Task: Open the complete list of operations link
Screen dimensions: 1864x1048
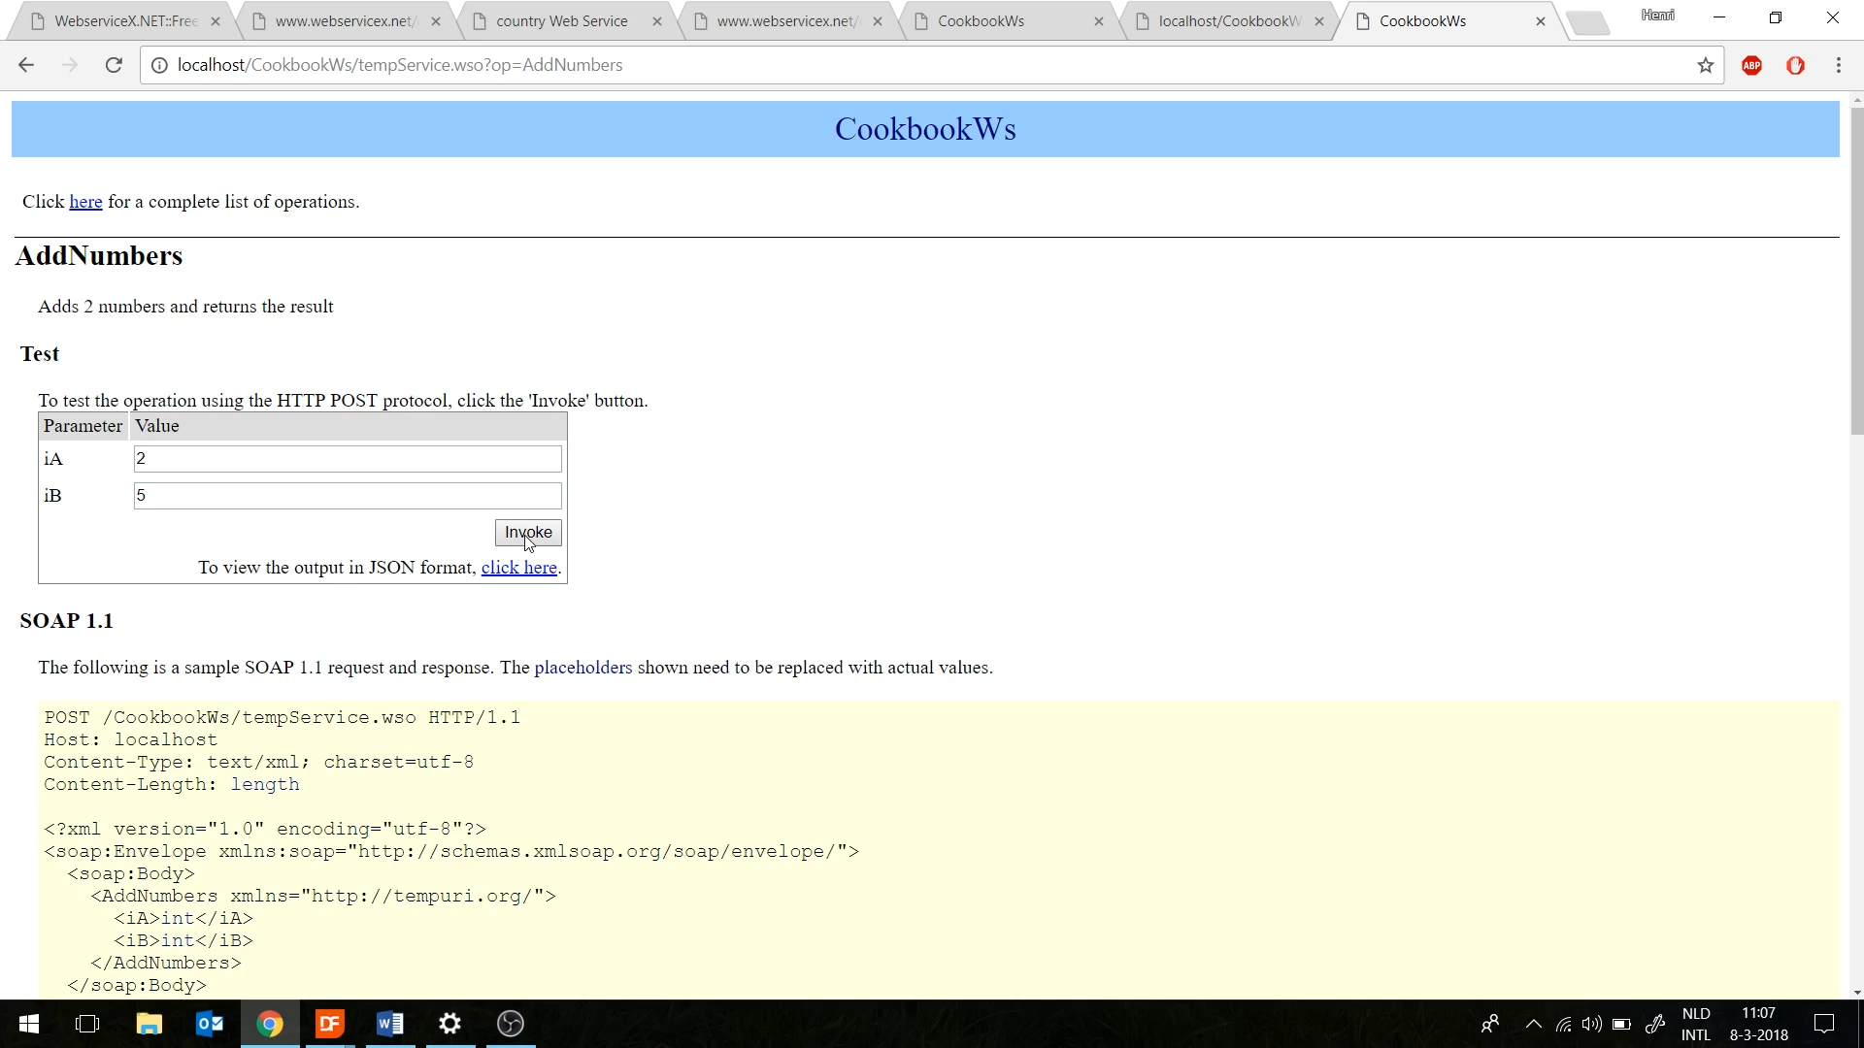Action: (85, 202)
